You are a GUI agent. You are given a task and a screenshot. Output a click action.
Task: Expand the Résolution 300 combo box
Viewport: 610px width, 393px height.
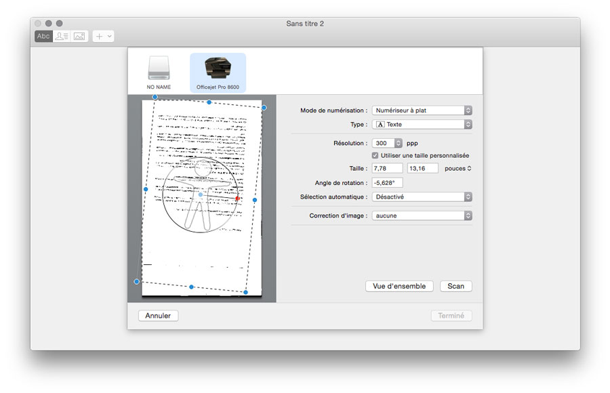pyautogui.click(x=398, y=144)
